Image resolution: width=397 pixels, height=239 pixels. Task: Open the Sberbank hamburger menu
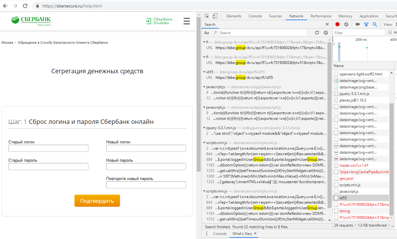186,21
